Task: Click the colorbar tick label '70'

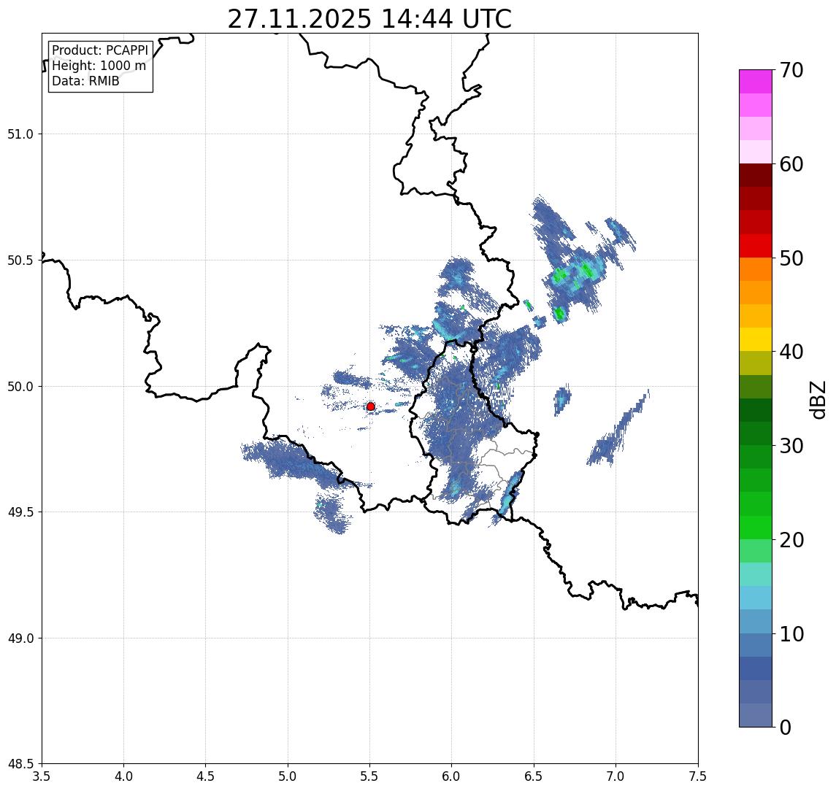Action: pos(791,70)
